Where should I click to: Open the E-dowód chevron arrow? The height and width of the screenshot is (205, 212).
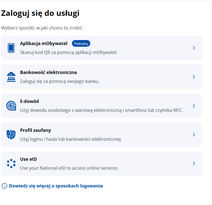point(194,106)
